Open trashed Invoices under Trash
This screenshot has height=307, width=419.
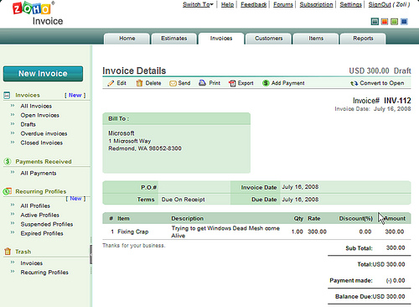31,263
